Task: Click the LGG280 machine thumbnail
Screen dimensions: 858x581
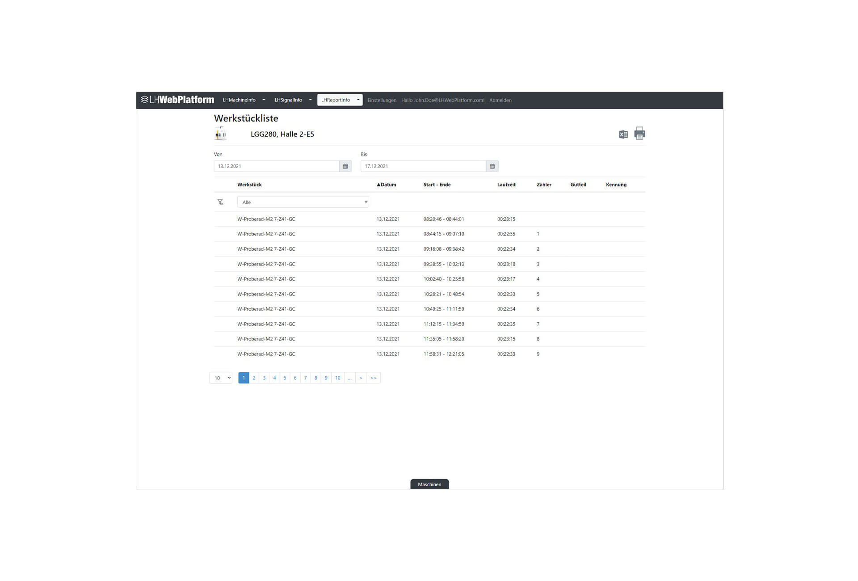Action: [x=221, y=134]
